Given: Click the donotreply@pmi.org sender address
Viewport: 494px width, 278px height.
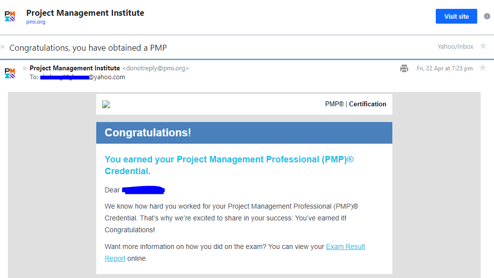Looking at the screenshot, I should pyautogui.click(x=155, y=68).
